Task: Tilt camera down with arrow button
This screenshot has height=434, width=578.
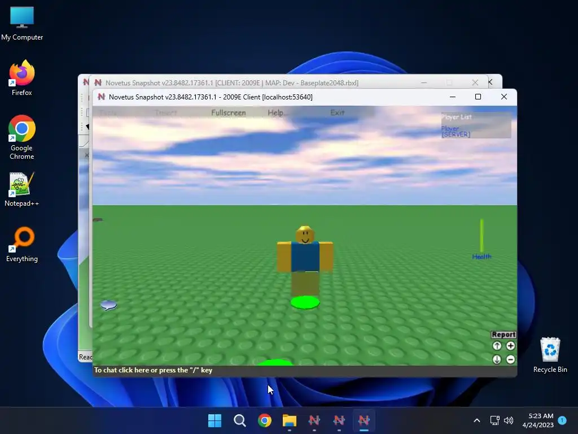Action: [x=497, y=359]
